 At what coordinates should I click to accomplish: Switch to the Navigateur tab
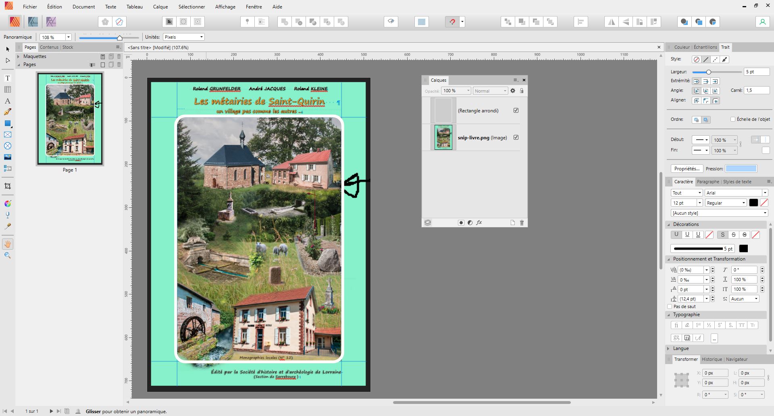coord(737,359)
